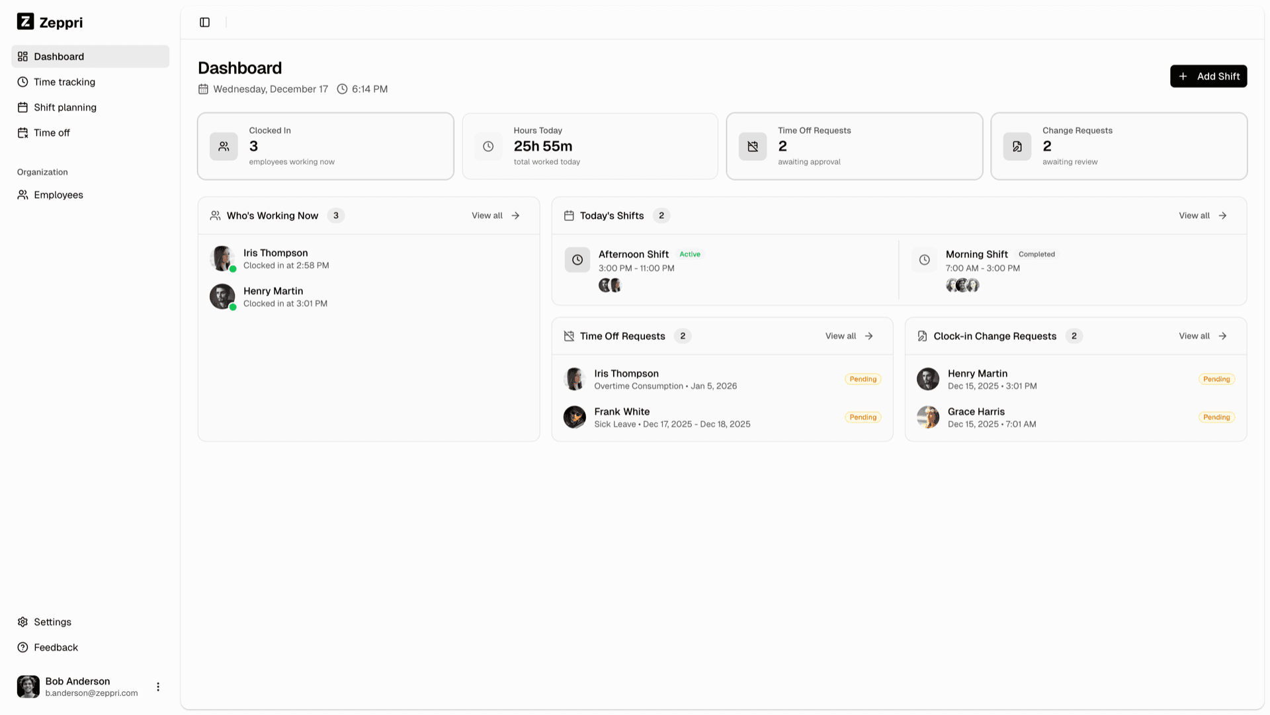Select the Employees icon under Organization
Viewport: 1270px width, 715px height.
coord(23,194)
